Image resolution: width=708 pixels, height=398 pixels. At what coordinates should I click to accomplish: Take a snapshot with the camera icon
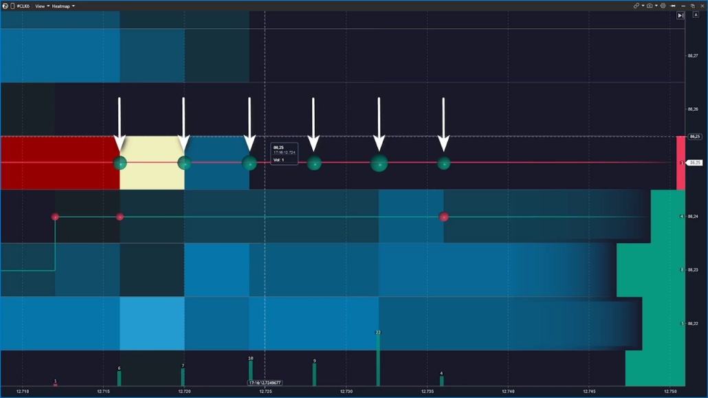[650, 5]
